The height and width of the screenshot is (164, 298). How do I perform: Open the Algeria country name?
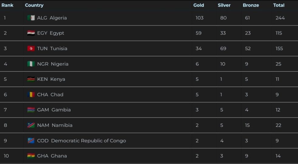58,18
